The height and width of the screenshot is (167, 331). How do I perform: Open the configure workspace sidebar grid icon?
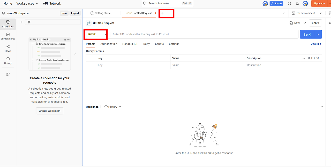(8, 74)
